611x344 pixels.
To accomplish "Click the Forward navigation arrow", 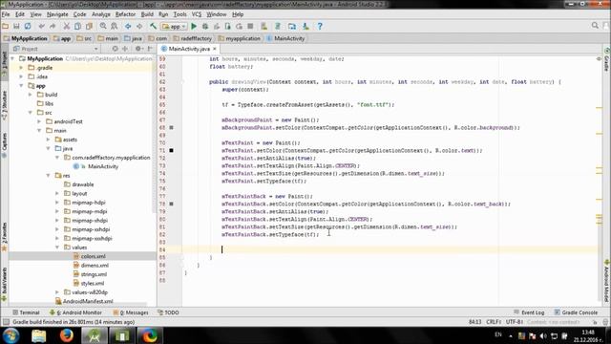I will [x=139, y=26].
